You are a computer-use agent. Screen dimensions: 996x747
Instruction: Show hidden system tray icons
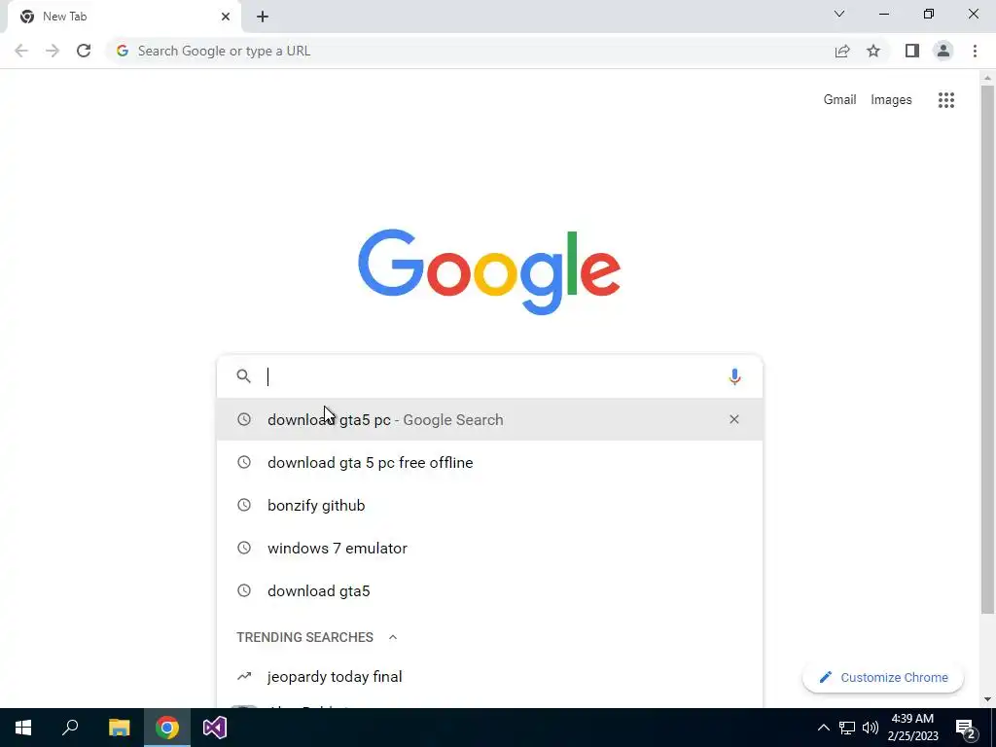[823, 728]
